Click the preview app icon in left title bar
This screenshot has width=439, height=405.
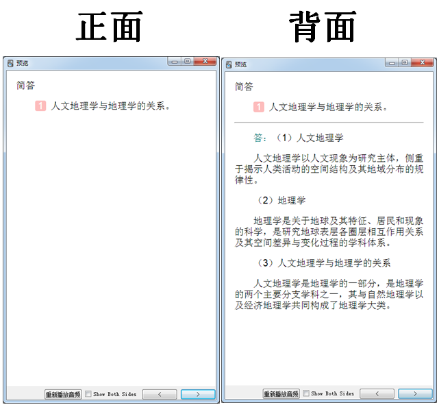click(10, 63)
